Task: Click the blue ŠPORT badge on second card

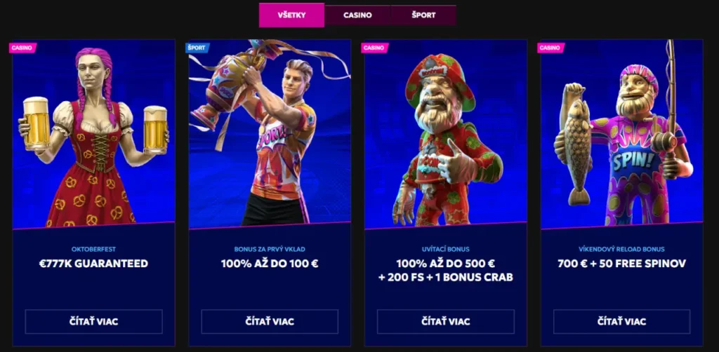Action: (197, 48)
